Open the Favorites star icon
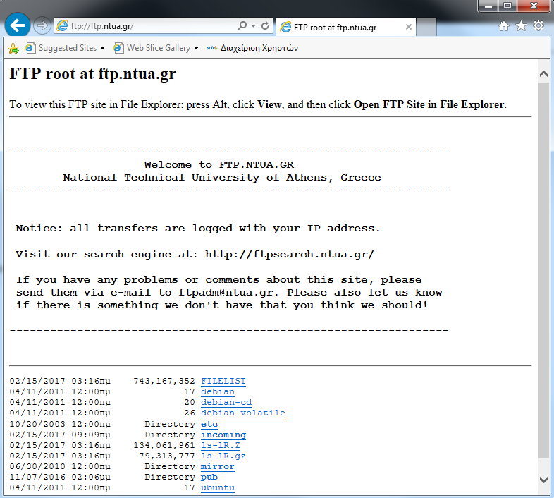 click(x=521, y=26)
